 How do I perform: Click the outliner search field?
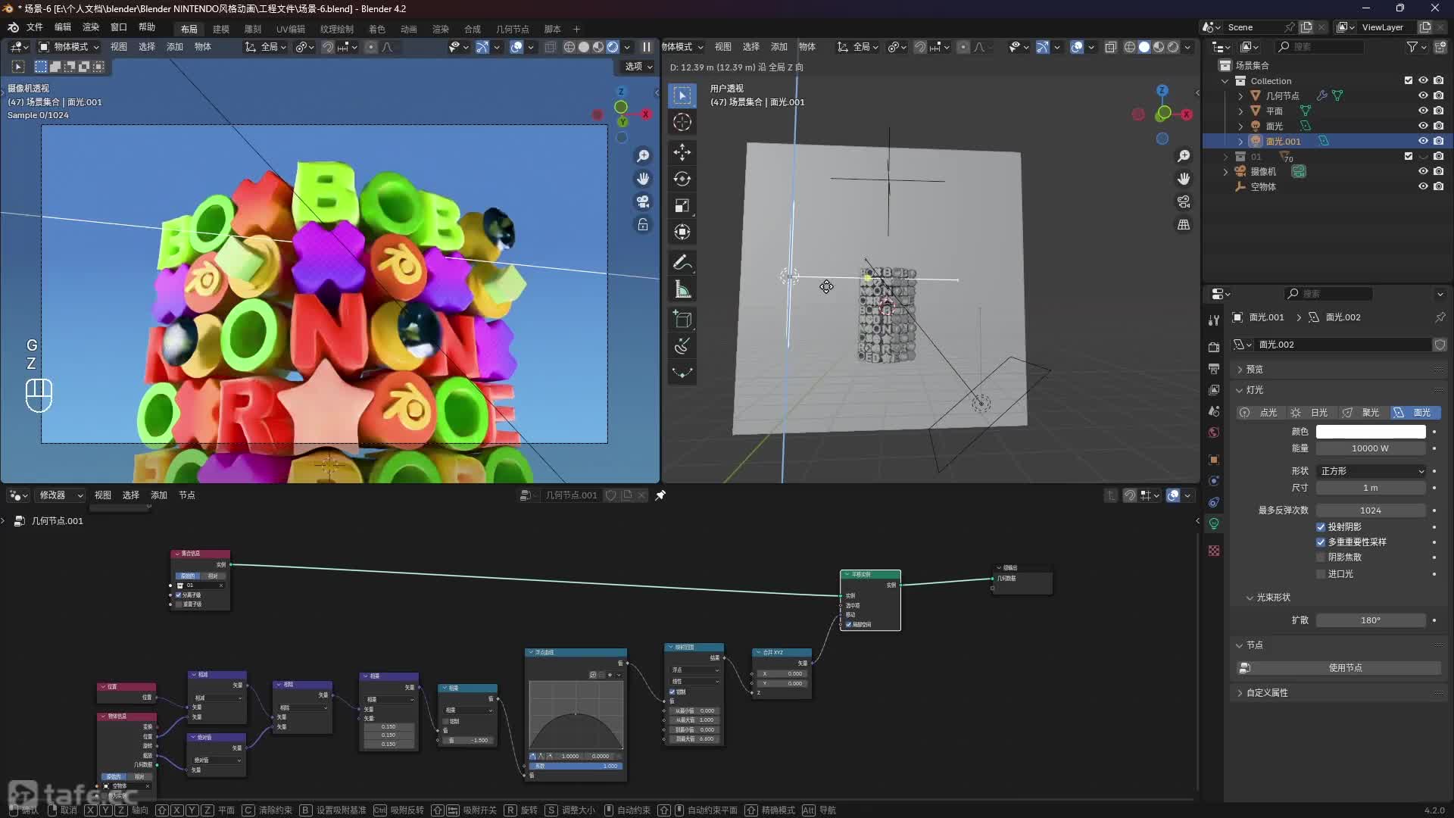(1321, 47)
